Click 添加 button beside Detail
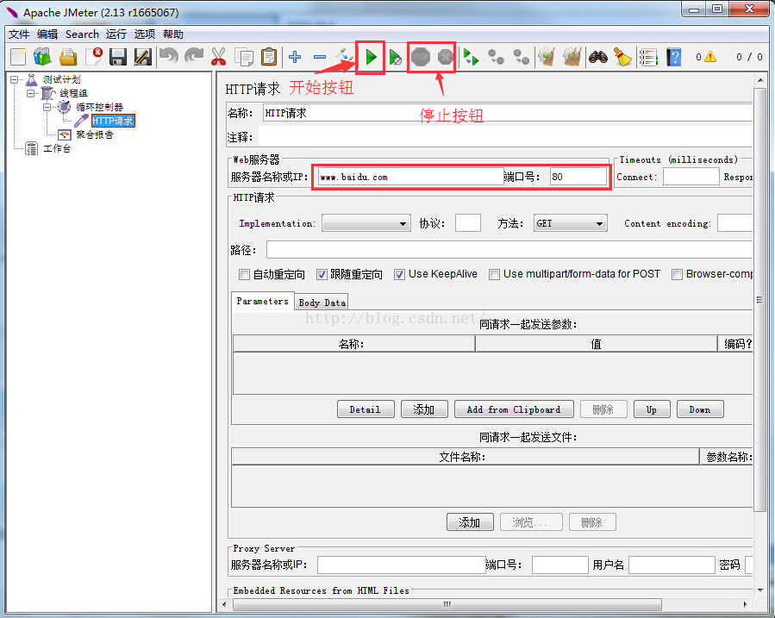The image size is (775, 618). coord(424,409)
